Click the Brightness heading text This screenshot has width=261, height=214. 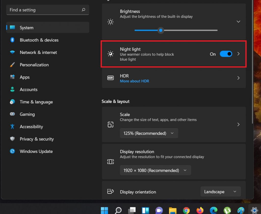pos(130,11)
